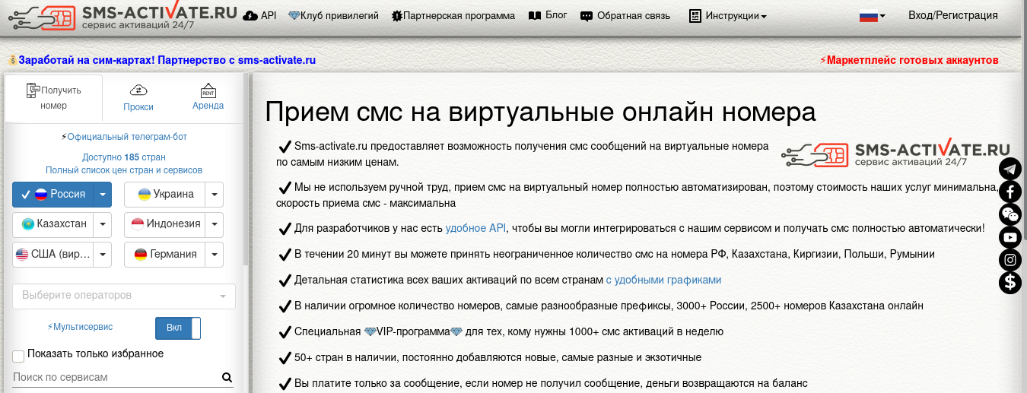Open the API menu item
This screenshot has height=393, width=1027.
(260, 15)
